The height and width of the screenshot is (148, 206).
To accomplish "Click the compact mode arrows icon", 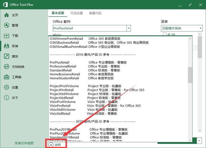I will point(190,5).
